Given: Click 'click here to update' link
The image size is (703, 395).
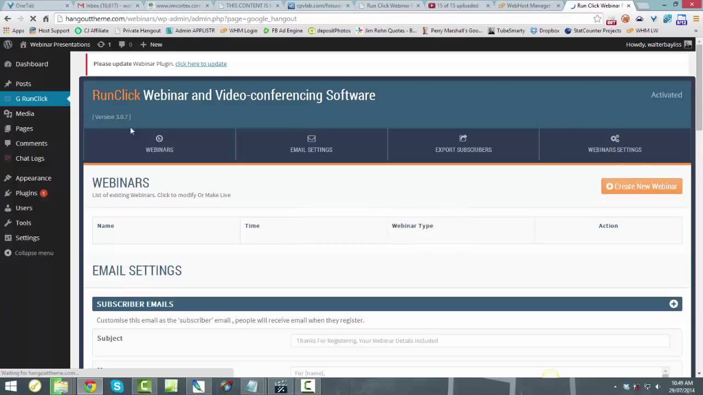Looking at the screenshot, I should click(201, 64).
